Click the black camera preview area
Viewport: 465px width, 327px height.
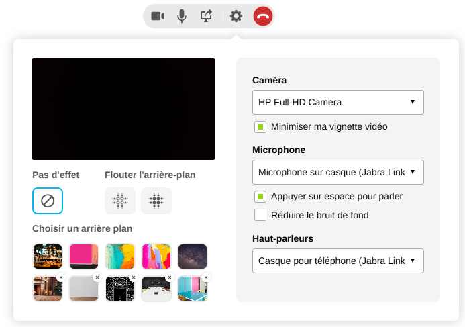(x=123, y=109)
